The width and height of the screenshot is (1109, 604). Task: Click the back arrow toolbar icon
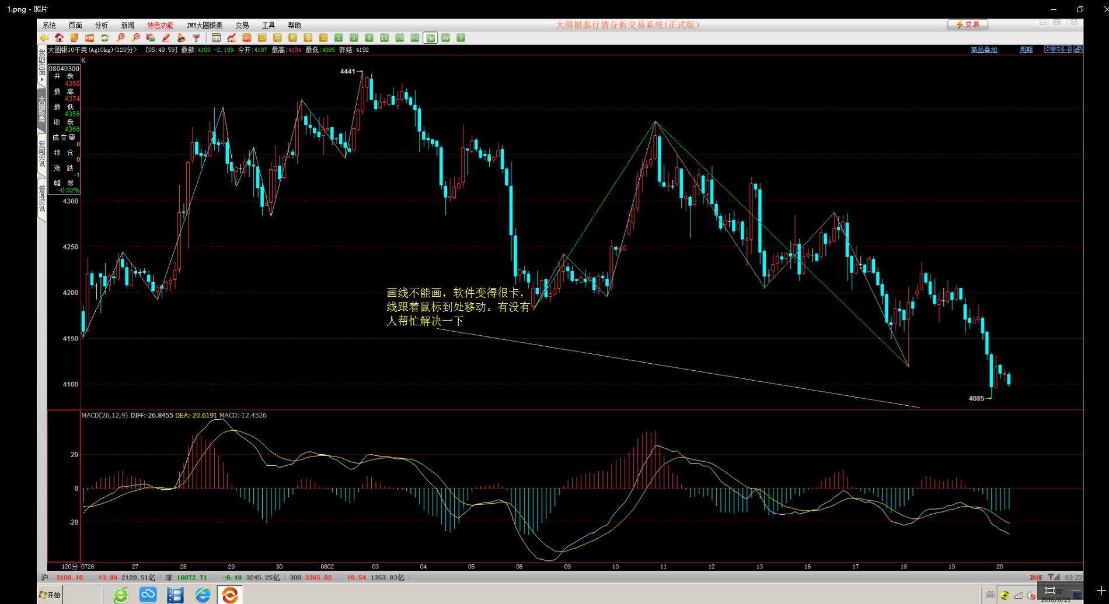coord(44,38)
